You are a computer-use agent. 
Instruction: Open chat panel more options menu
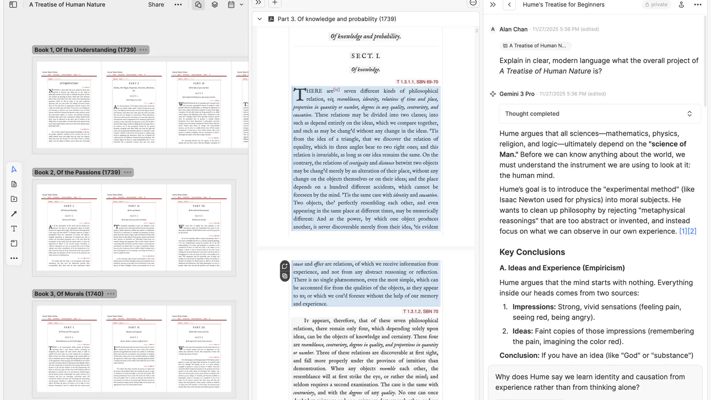click(x=697, y=5)
